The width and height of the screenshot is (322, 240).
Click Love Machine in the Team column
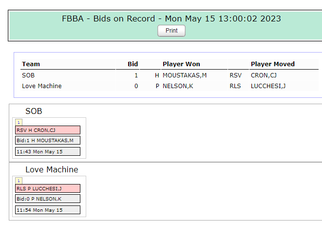42,86
